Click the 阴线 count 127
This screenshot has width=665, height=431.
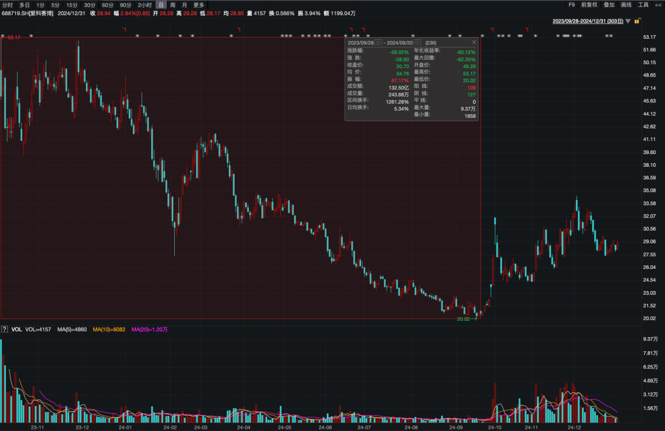(471, 95)
